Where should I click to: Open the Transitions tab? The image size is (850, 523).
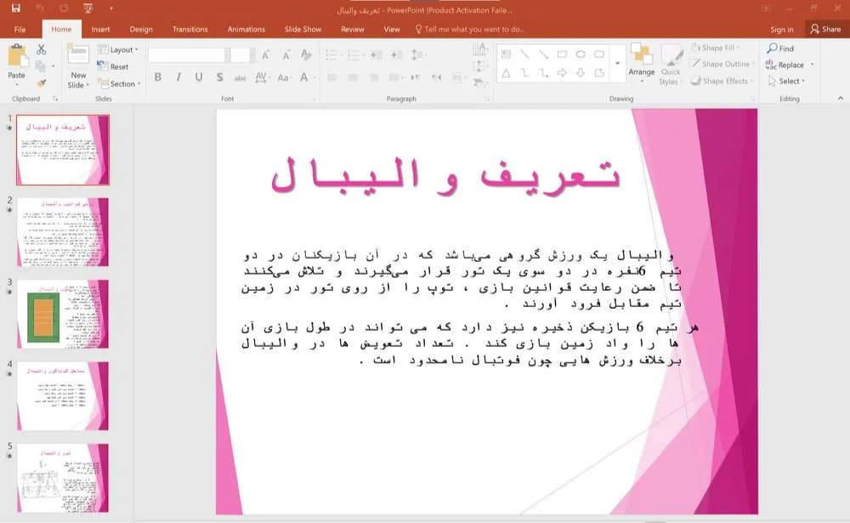coord(190,29)
